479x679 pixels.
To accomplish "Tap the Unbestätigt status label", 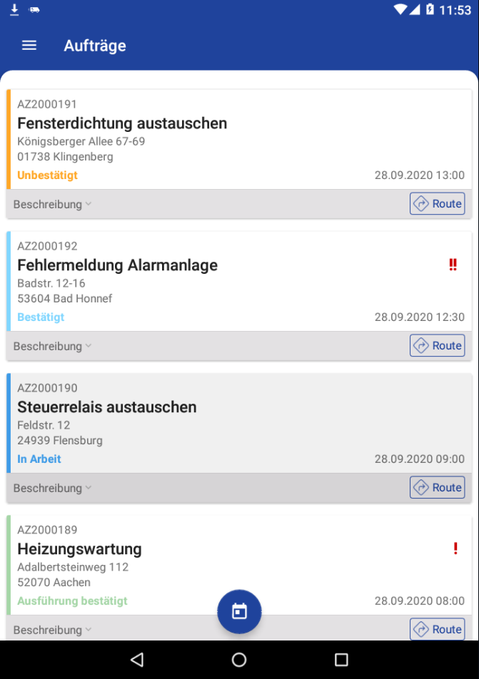I will pyautogui.click(x=47, y=175).
